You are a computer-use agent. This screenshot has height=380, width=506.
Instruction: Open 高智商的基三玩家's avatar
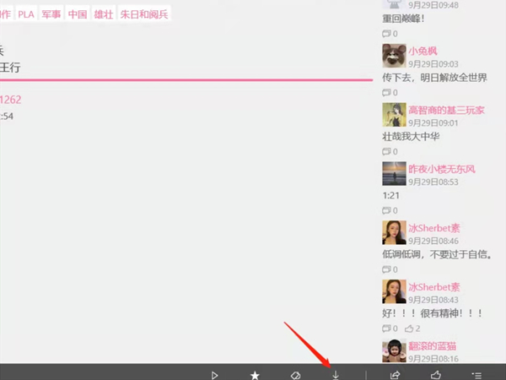394,115
